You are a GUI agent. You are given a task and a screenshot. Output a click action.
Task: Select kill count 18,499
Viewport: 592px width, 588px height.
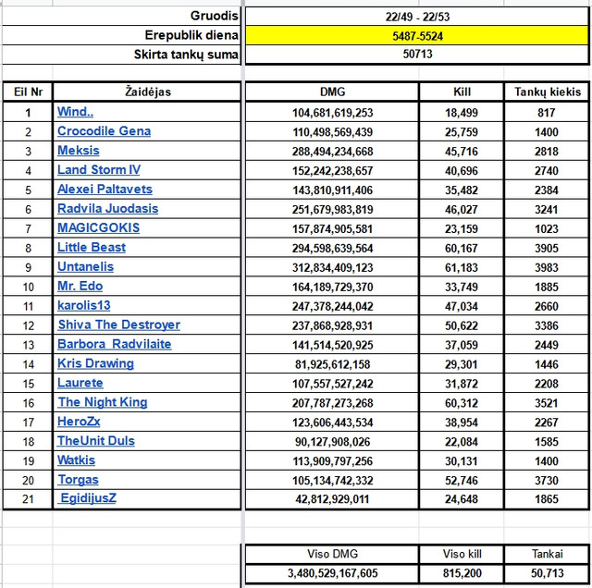pos(462,113)
